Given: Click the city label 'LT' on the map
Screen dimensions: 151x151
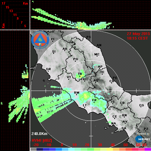Looking at the screenshot, I should point(85,105).
